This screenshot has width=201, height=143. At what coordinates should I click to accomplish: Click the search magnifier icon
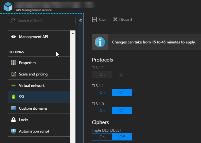[x=12, y=20]
